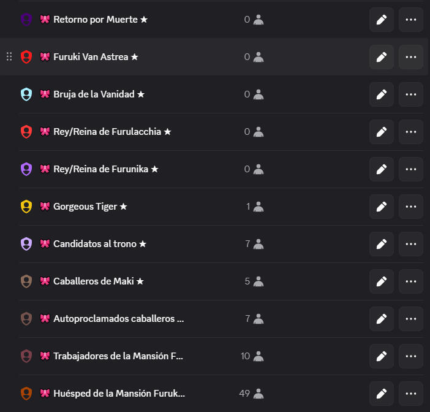
Task: Edit the Trabajadores de la Mansión role
Action: 382,356
